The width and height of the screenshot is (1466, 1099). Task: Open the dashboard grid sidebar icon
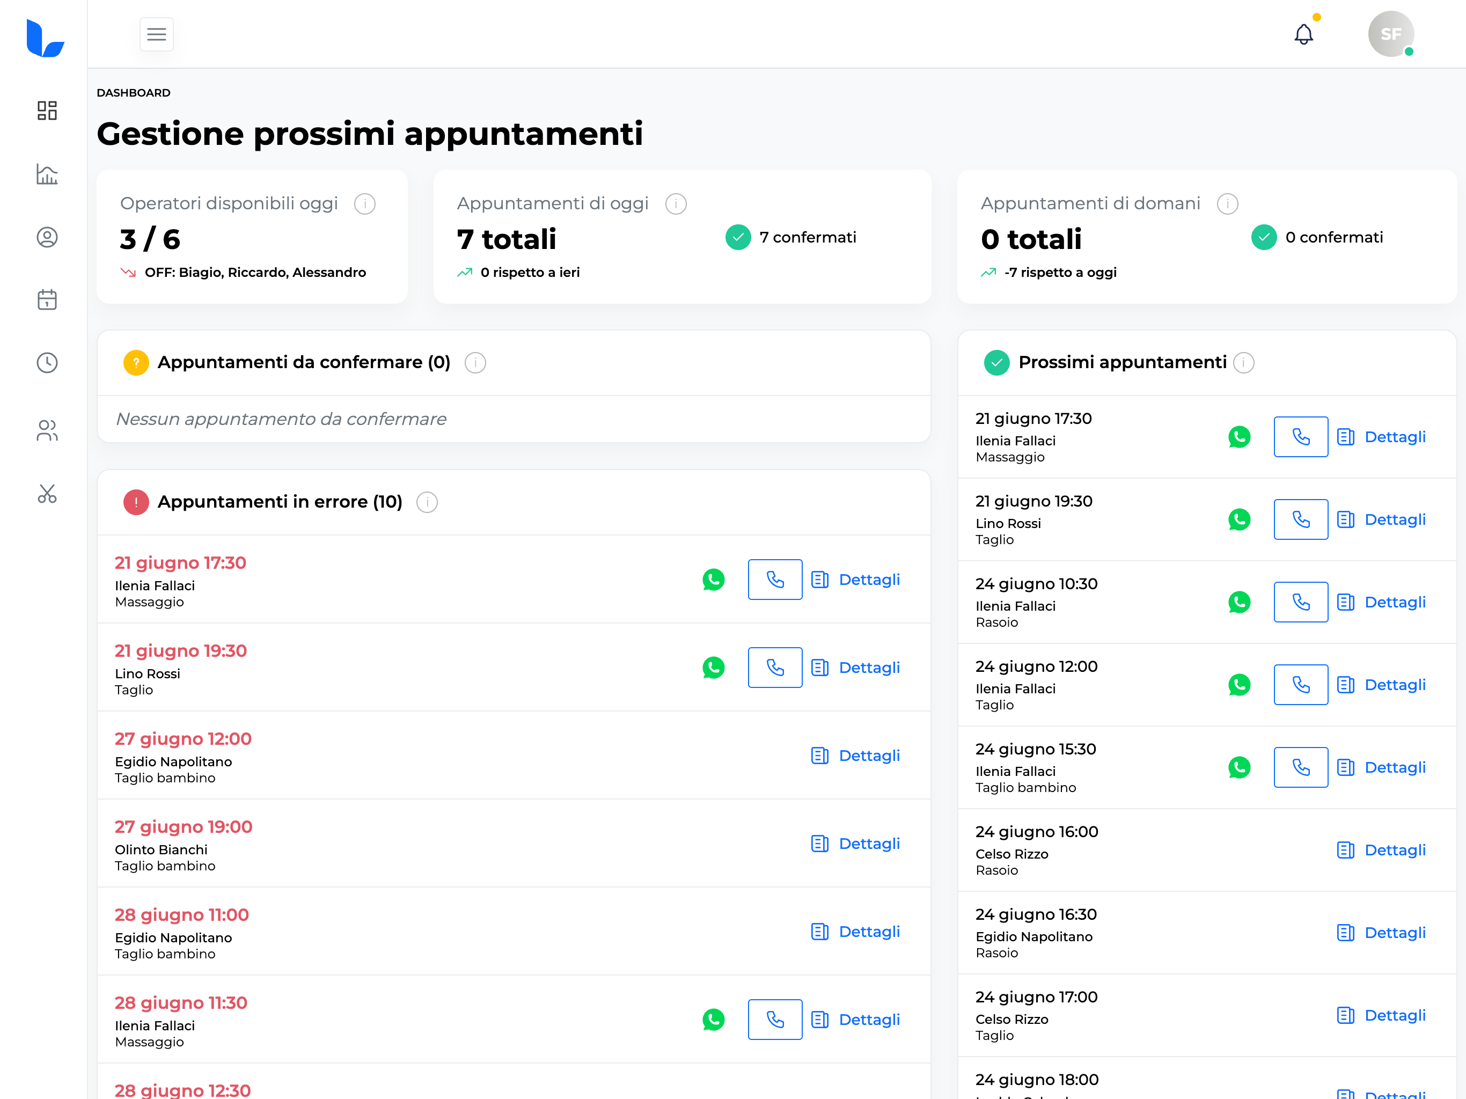47,110
